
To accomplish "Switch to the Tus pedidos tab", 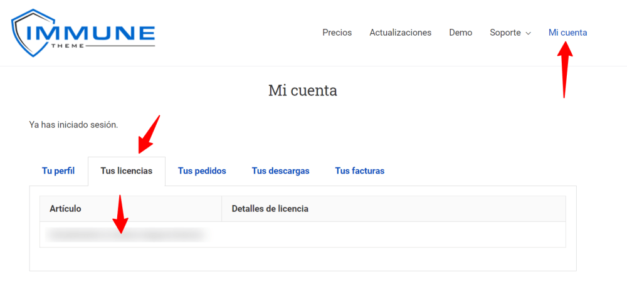I will click(x=202, y=171).
